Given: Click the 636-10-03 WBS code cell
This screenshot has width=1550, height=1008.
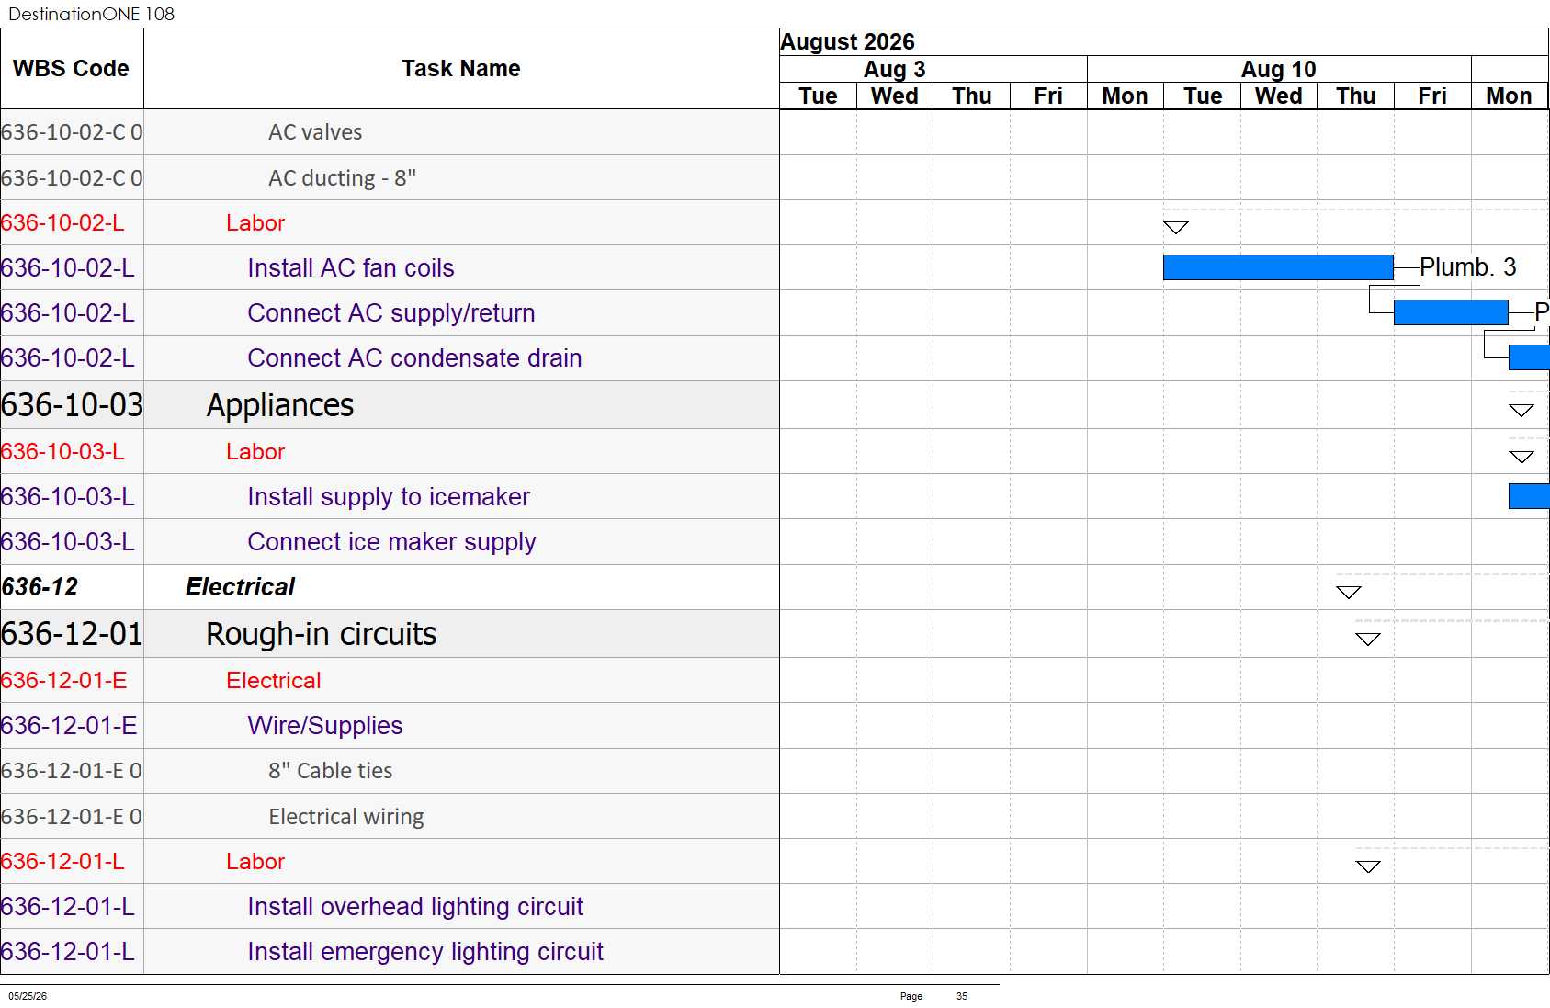Looking at the screenshot, I should pos(72,405).
